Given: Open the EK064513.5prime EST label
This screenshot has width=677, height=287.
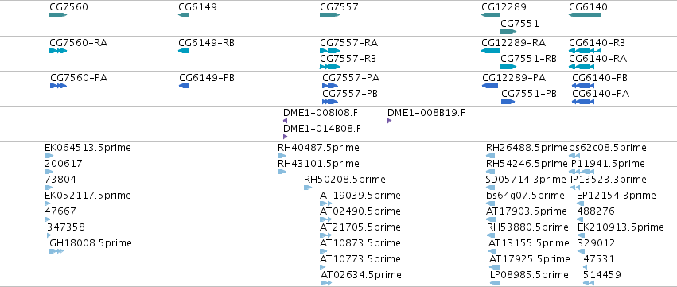Looking at the screenshot, I should [88, 148].
